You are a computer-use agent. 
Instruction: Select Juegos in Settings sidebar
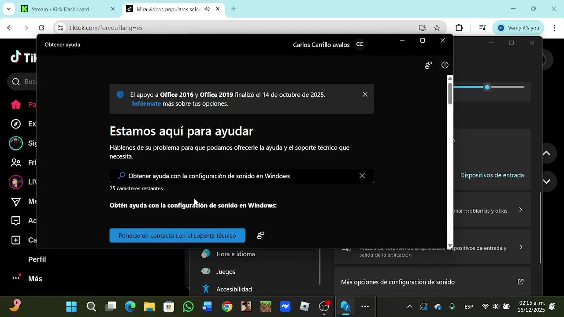[x=226, y=272]
